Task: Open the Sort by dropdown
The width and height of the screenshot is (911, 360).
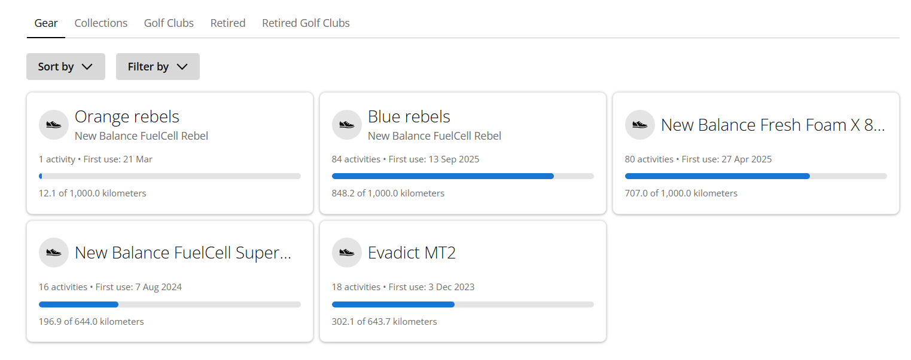Action: (66, 66)
